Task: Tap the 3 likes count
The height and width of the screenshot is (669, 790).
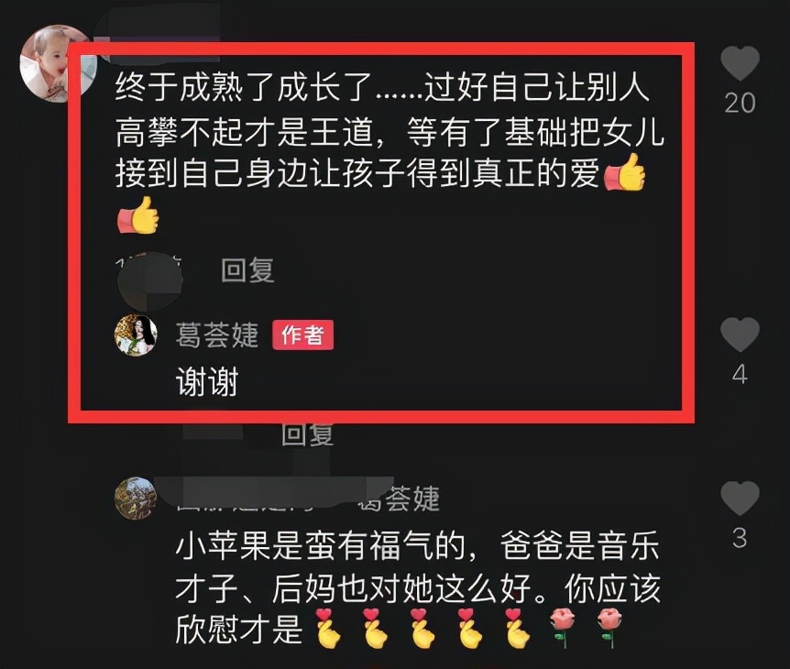Action: (x=740, y=539)
